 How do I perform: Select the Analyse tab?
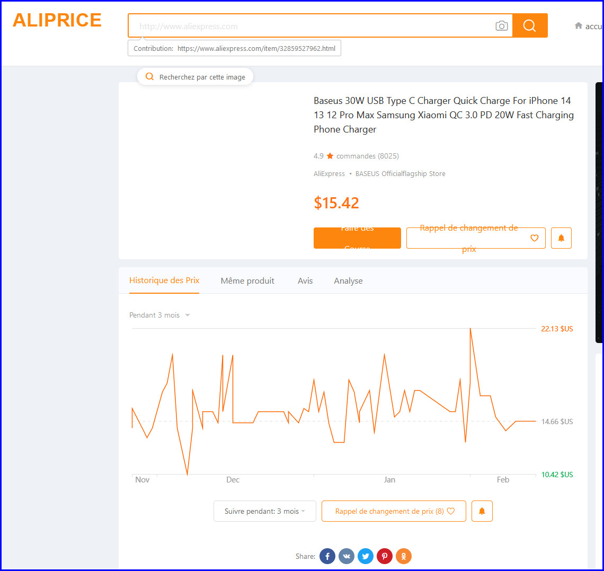pyautogui.click(x=348, y=281)
